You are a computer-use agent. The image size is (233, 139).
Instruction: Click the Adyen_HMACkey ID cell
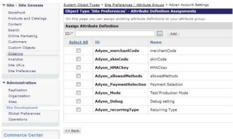(x=112, y=68)
